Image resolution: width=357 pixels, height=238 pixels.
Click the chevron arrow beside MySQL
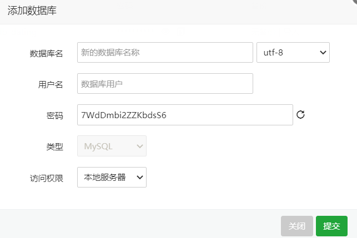pyautogui.click(x=140, y=146)
